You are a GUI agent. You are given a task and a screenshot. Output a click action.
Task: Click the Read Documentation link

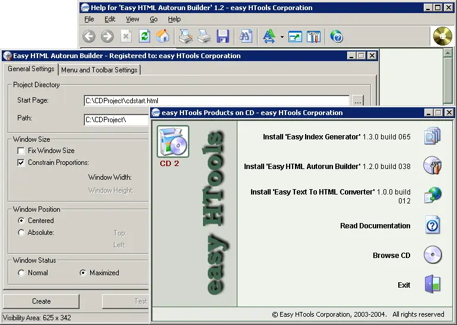pos(375,226)
